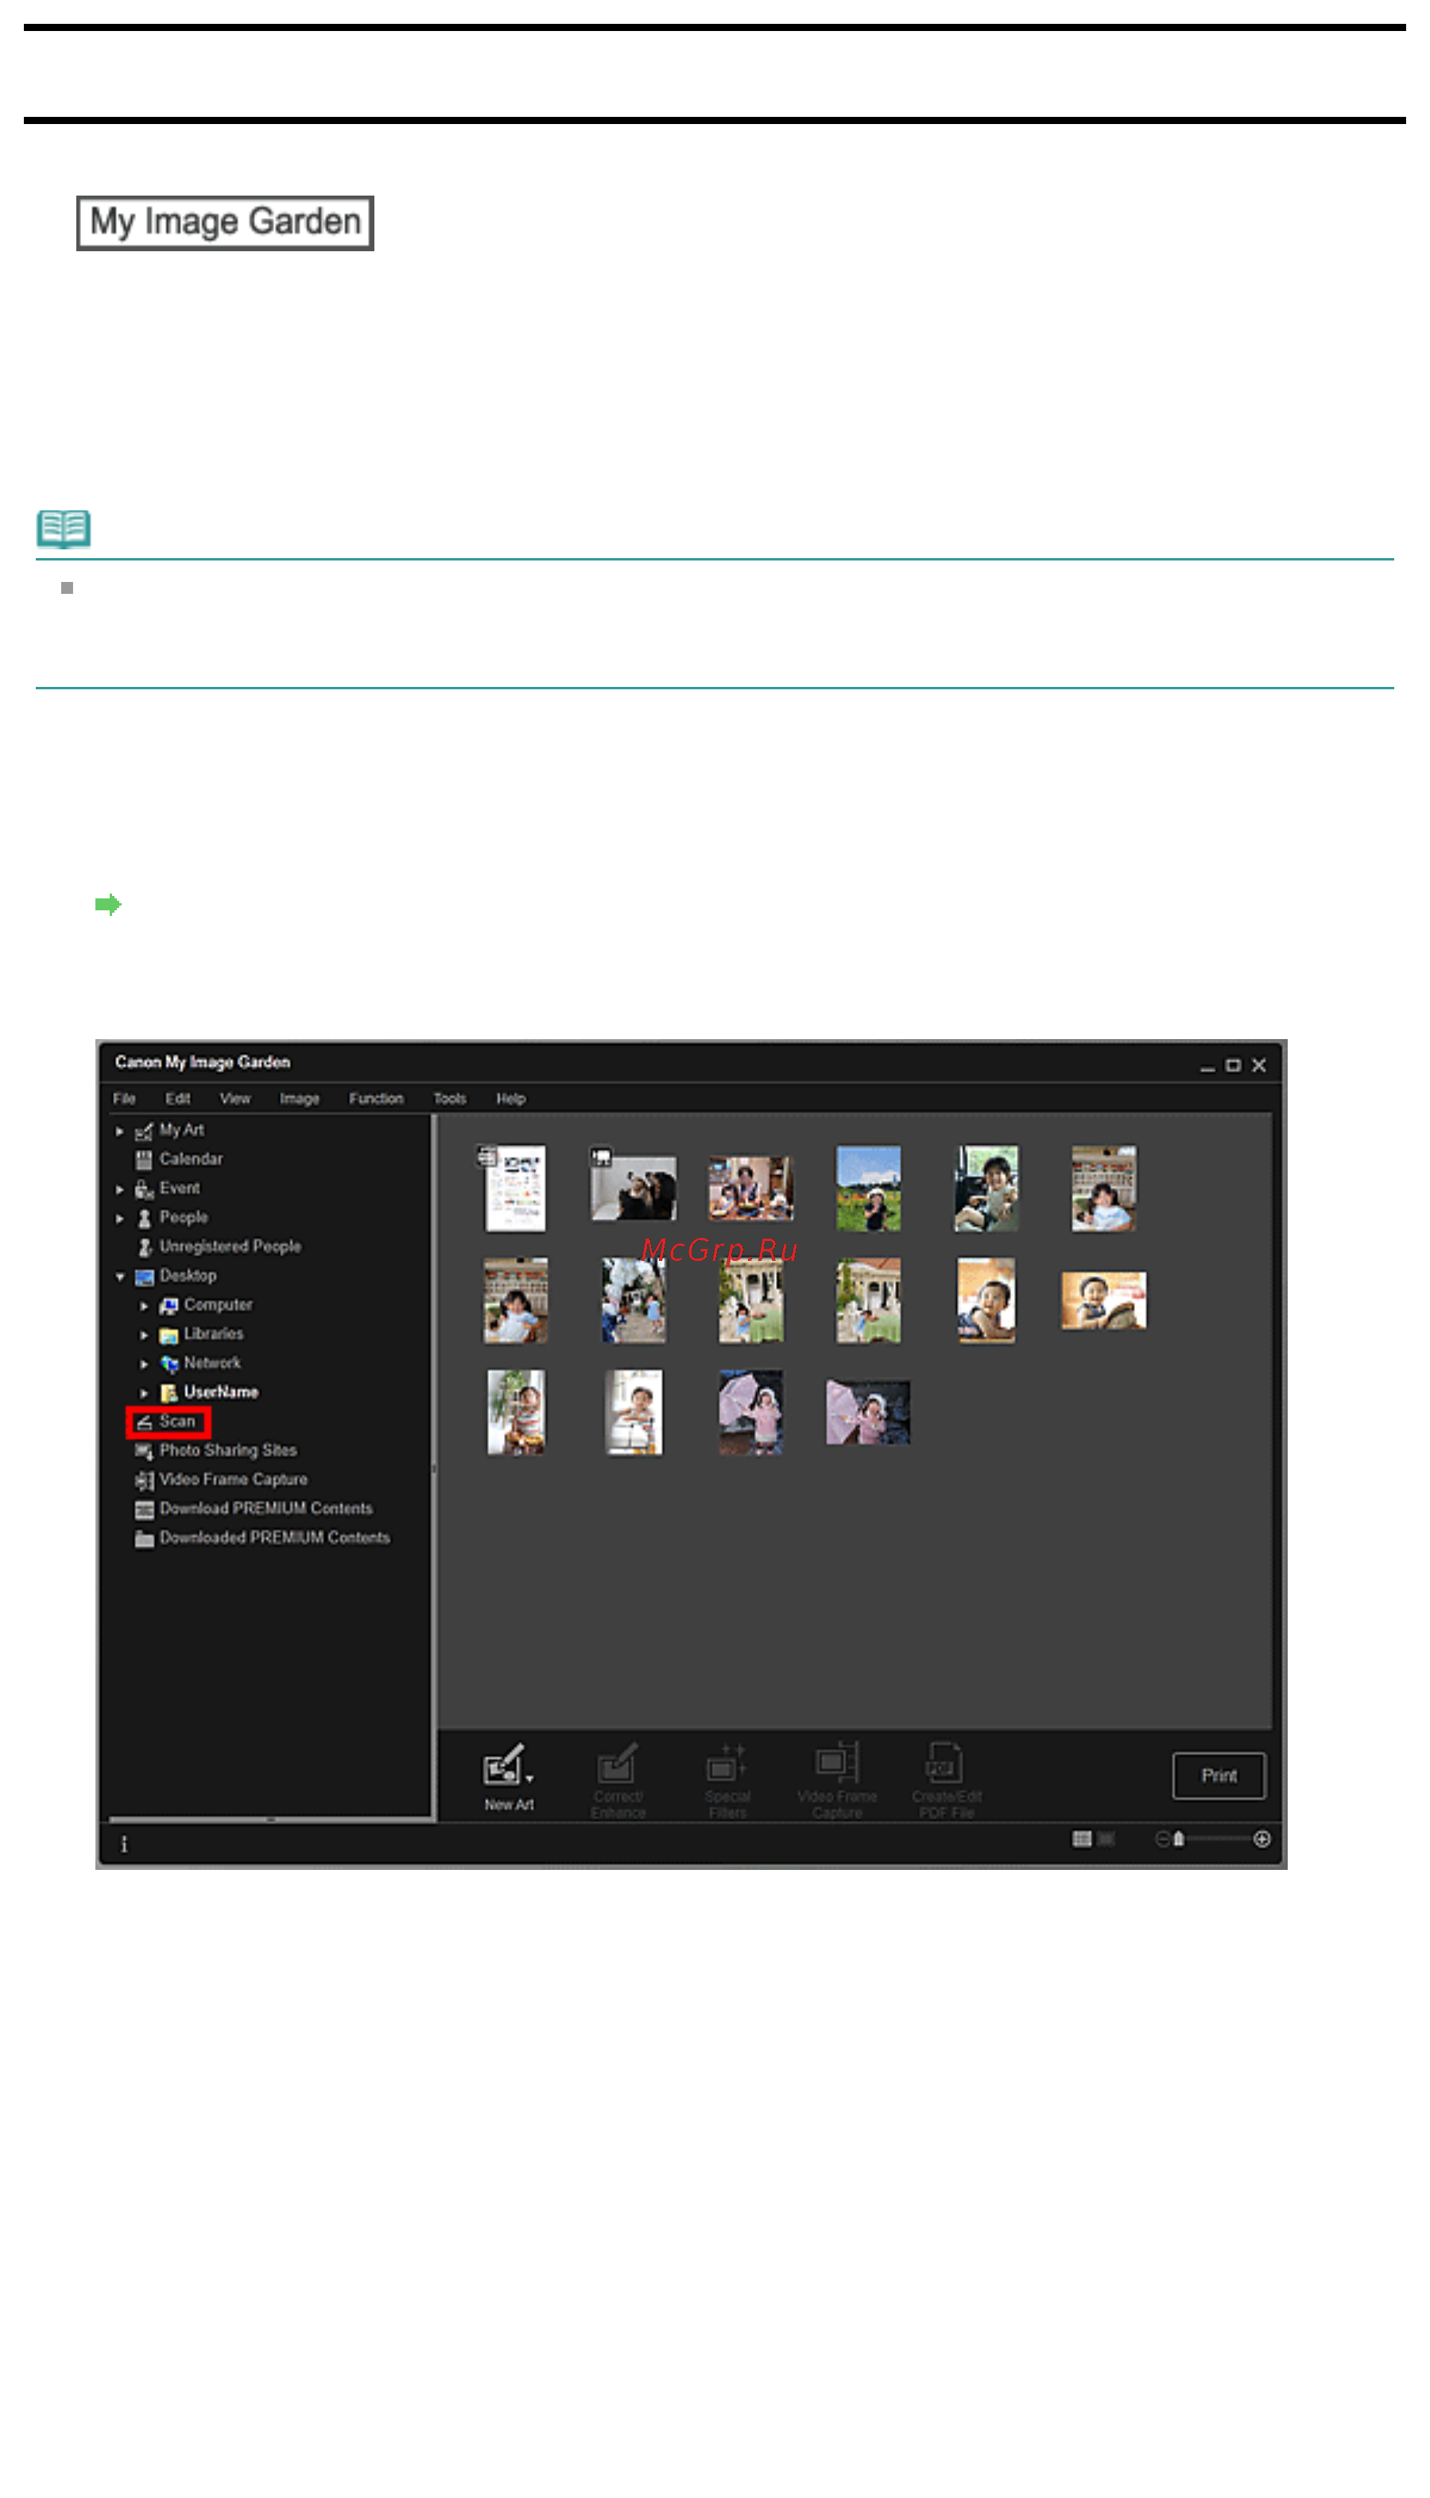1430x2498 pixels.
Task: Select the document page thumbnail
Action: coord(514,1189)
